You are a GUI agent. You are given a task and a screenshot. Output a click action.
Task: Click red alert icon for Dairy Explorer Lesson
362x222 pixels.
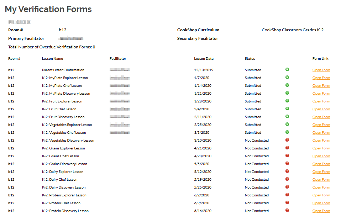tap(287, 171)
